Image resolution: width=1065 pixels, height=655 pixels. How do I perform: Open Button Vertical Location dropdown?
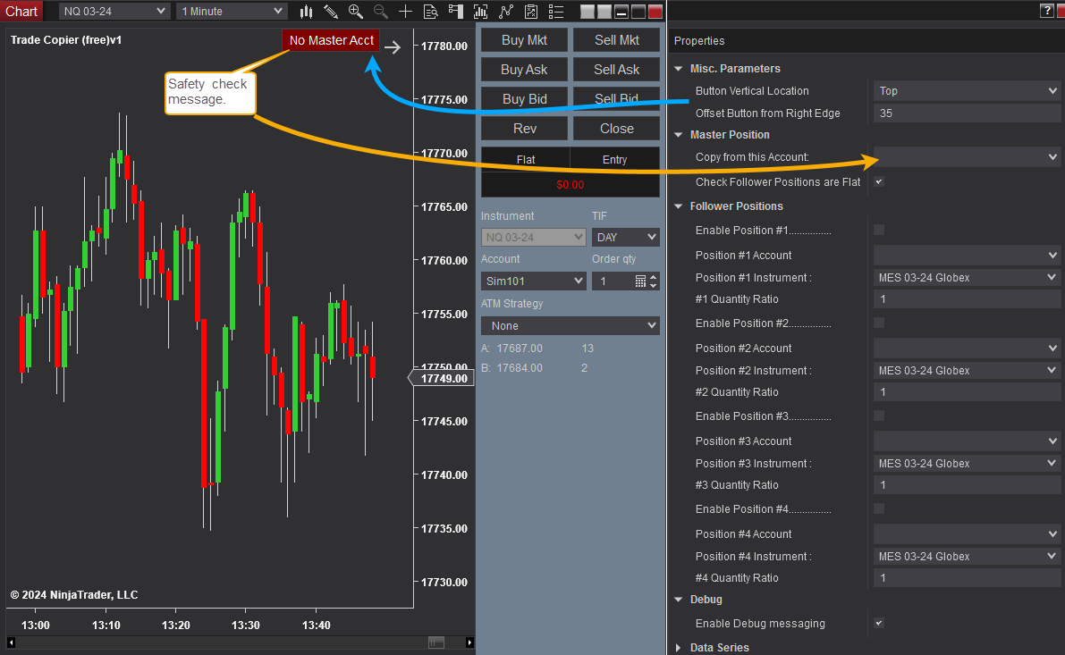click(x=967, y=91)
